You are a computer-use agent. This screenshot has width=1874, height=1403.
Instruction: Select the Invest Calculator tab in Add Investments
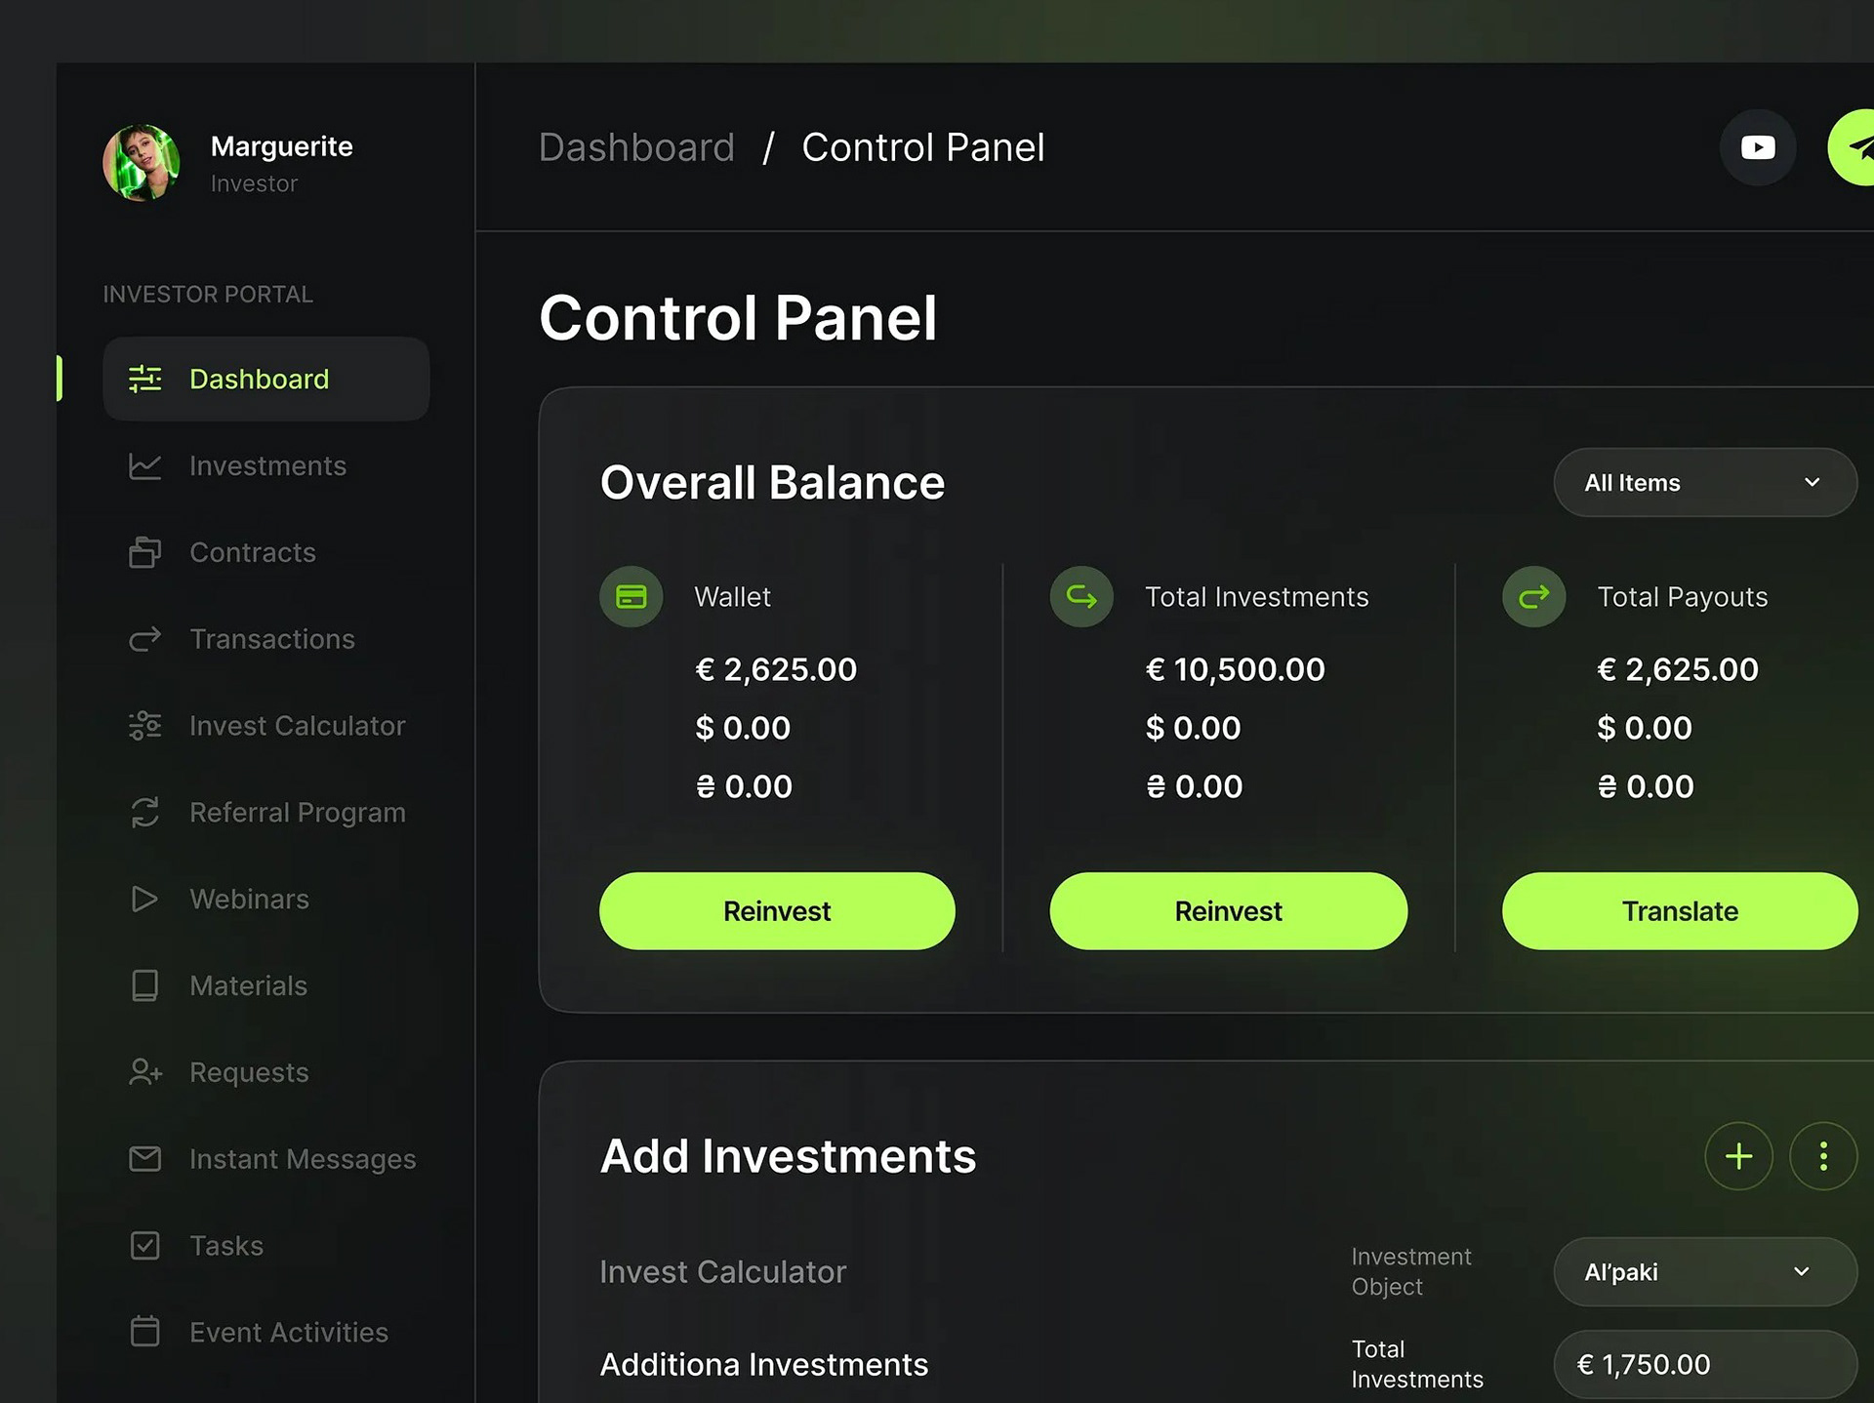click(722, 1271)
